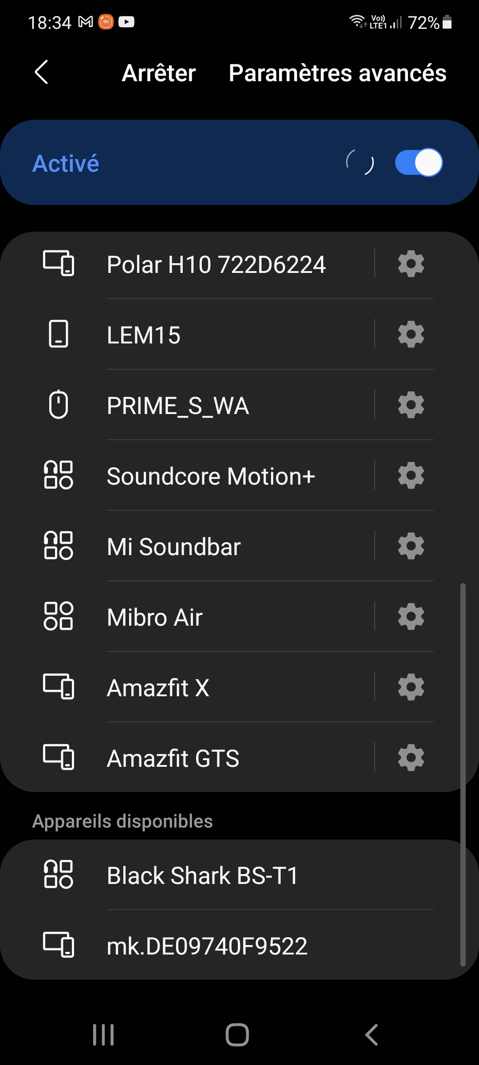Click the device list scrollbar
479x1065 pixels.
tap(463, 774)
